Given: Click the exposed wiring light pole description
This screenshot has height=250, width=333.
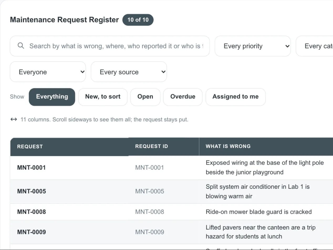Looking at the screenshot, I should tap(265, 167).
